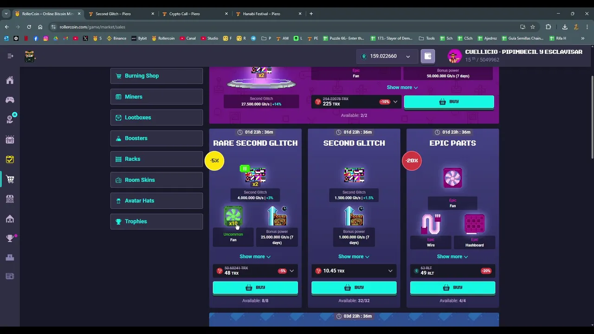Click Rare Second Glitch miner image
Screen dimensions: 594x334
tap(255, 176)
